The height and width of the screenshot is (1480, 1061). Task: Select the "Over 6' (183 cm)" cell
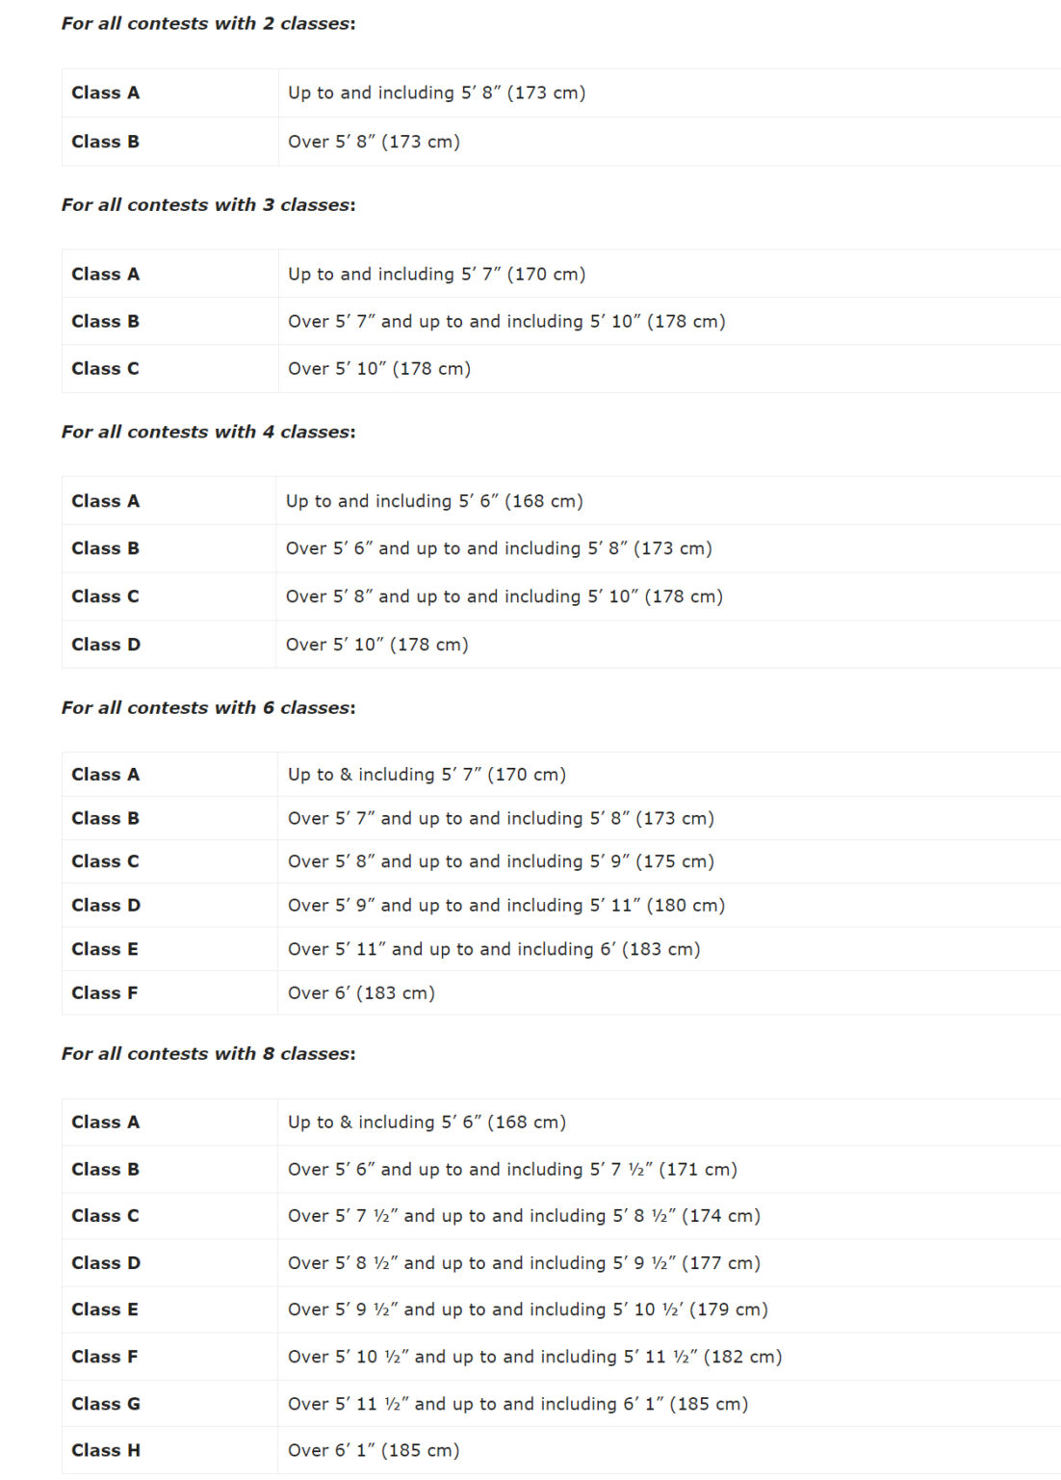coord(361,993)
